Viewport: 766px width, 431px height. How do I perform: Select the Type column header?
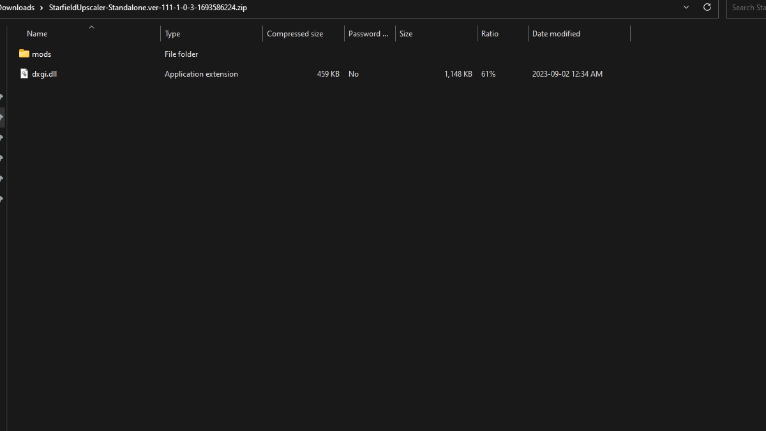[172, 33]
